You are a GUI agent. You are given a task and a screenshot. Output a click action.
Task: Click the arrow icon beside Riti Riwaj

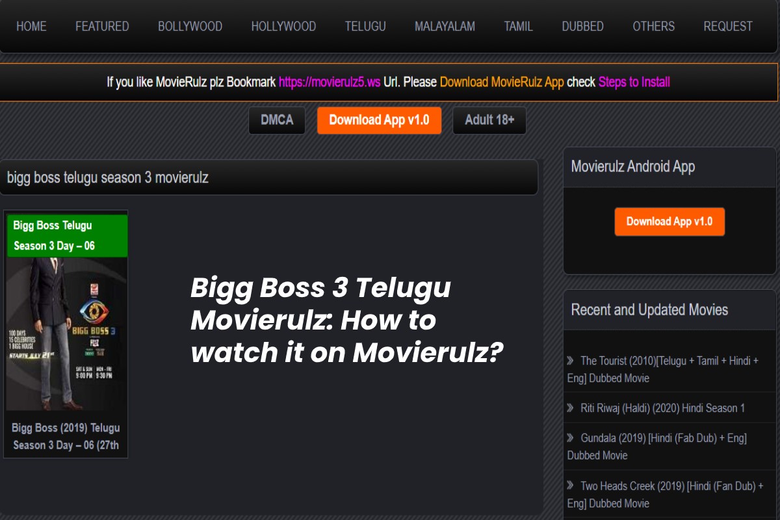click(x=570, y=408)
